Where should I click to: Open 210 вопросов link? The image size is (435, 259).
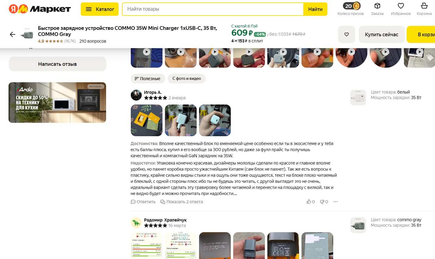coord(93,41)
